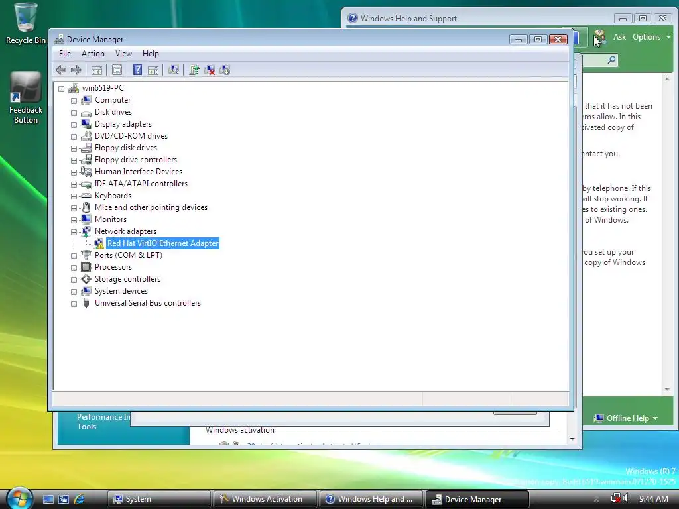Image resolution: width=679 pixels, height=509 pixels.
Task: Open the Offline Help dropdown menu
Action: point(627,418)
